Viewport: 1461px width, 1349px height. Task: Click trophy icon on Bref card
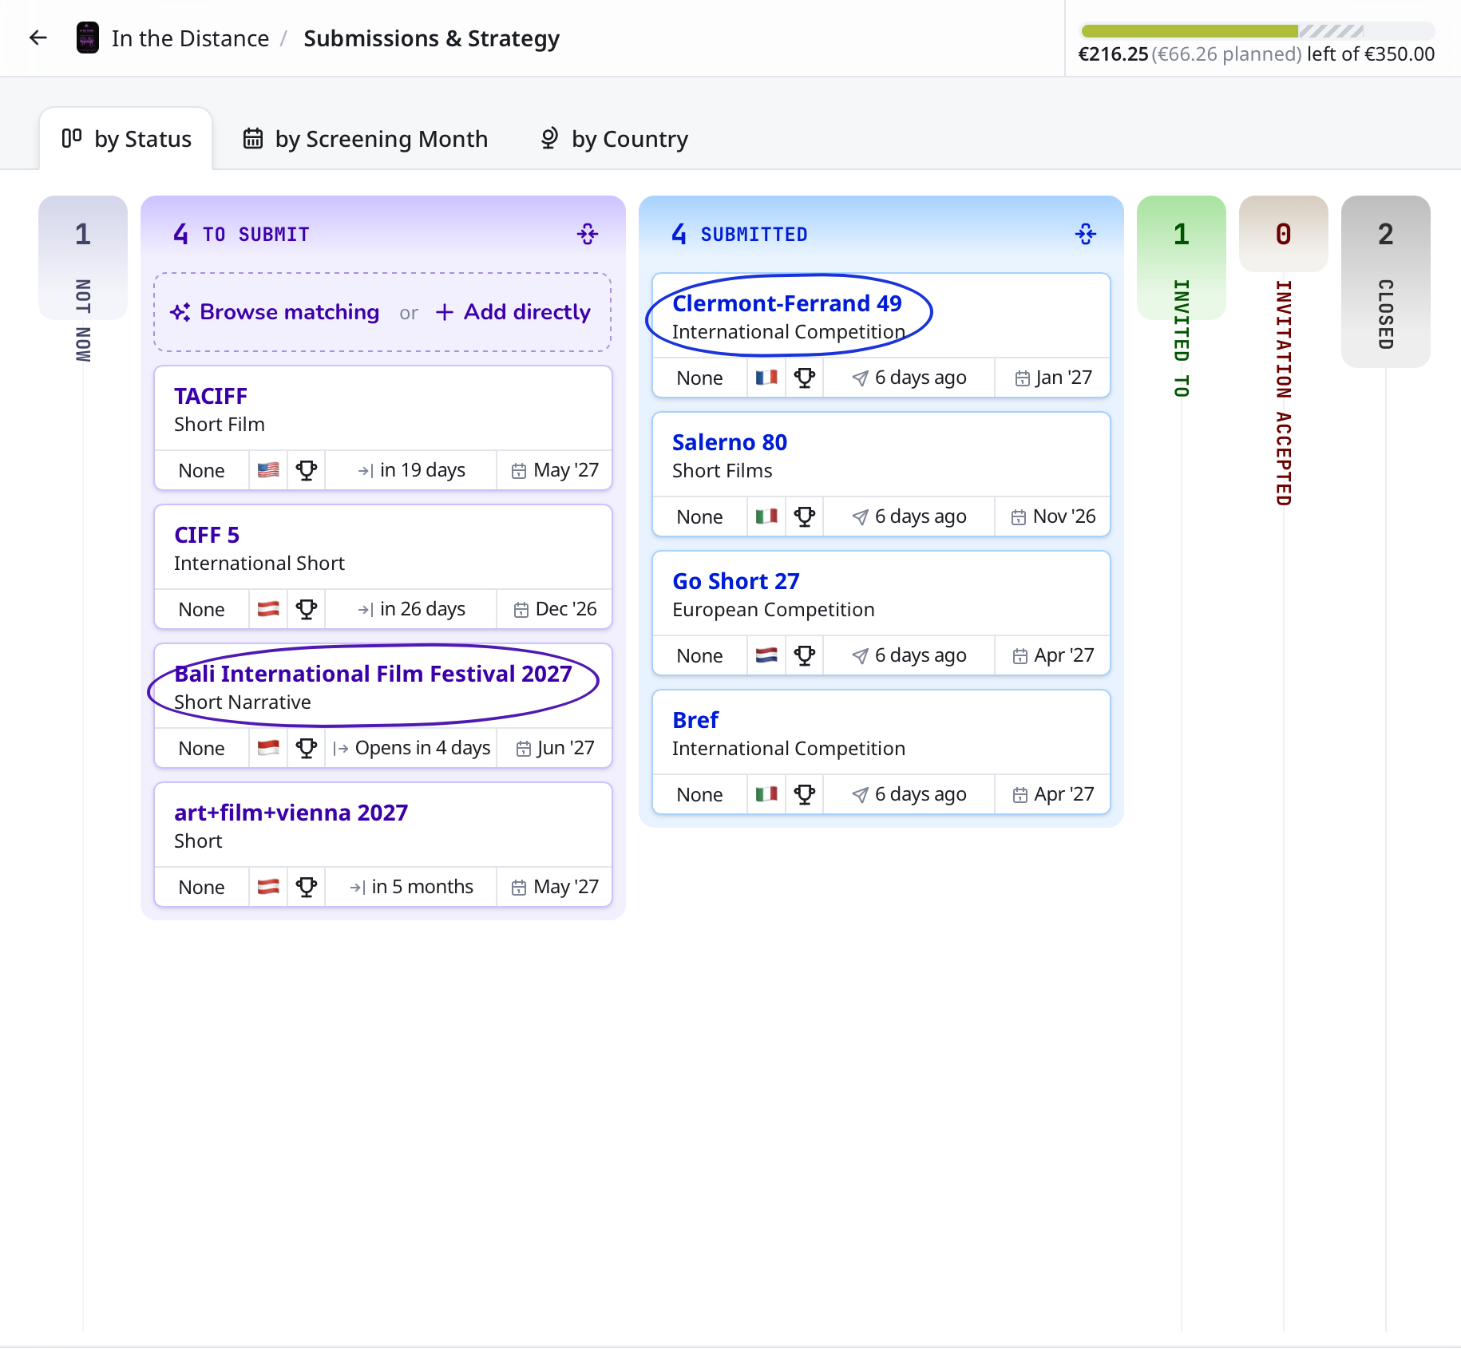pos(805,794)
